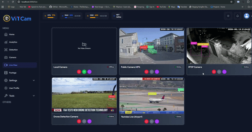The width and height of the screenshot is (252, 132).
Task: Click play button for Youtube Live (Airport)
Action: coord(152,121)
